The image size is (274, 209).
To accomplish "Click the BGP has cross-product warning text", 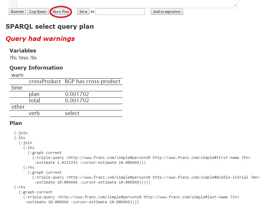I will pos(92,81).
